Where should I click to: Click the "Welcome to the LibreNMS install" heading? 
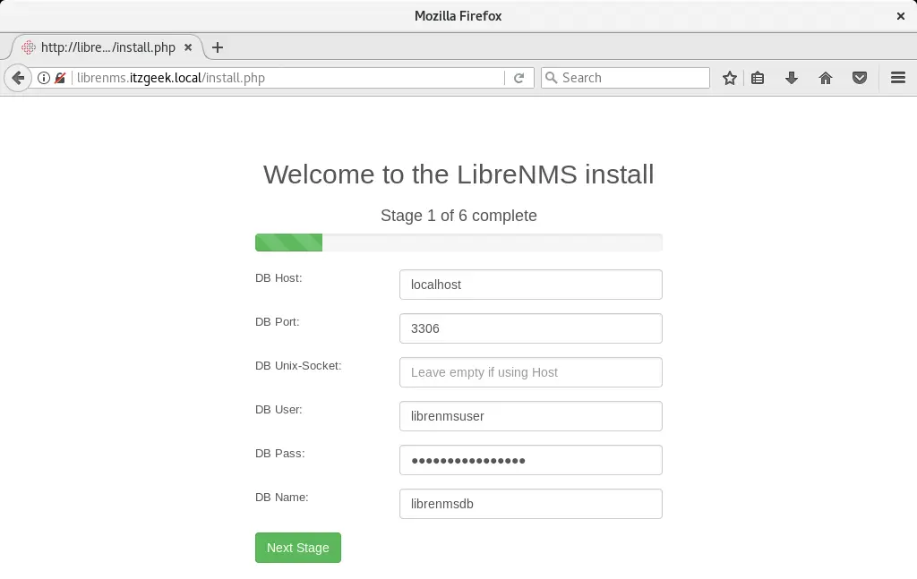(x=458, y=175)
